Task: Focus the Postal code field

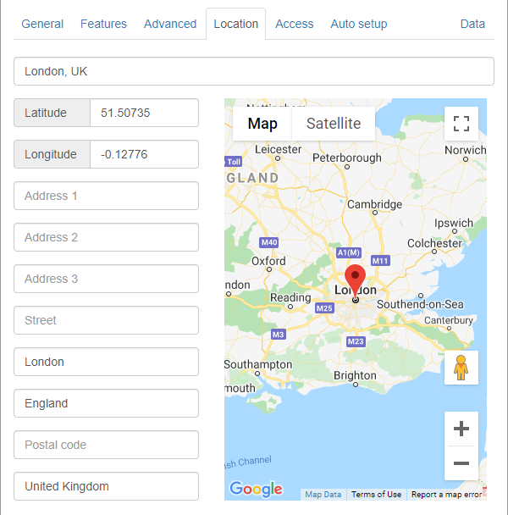Action: [106, 445]
